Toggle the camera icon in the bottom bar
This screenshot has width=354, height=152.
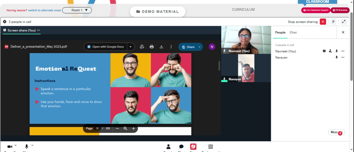(10, 147)
